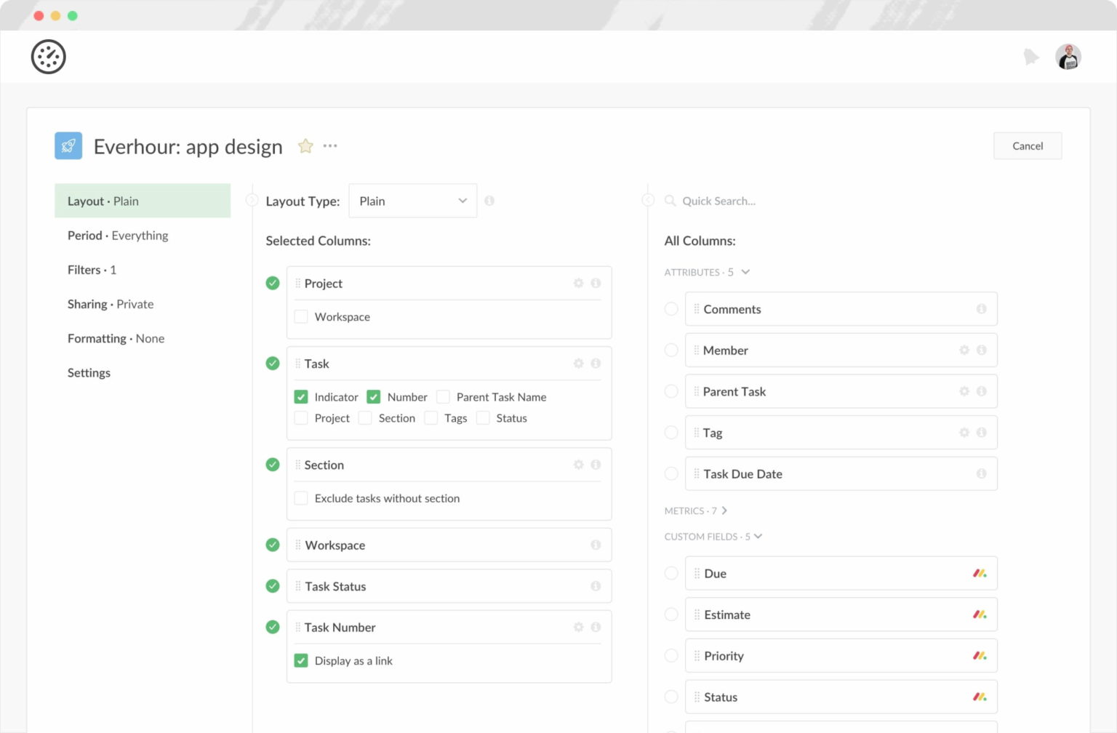Star the report as a favorite

pyautogui.click(x=305, y=145)
